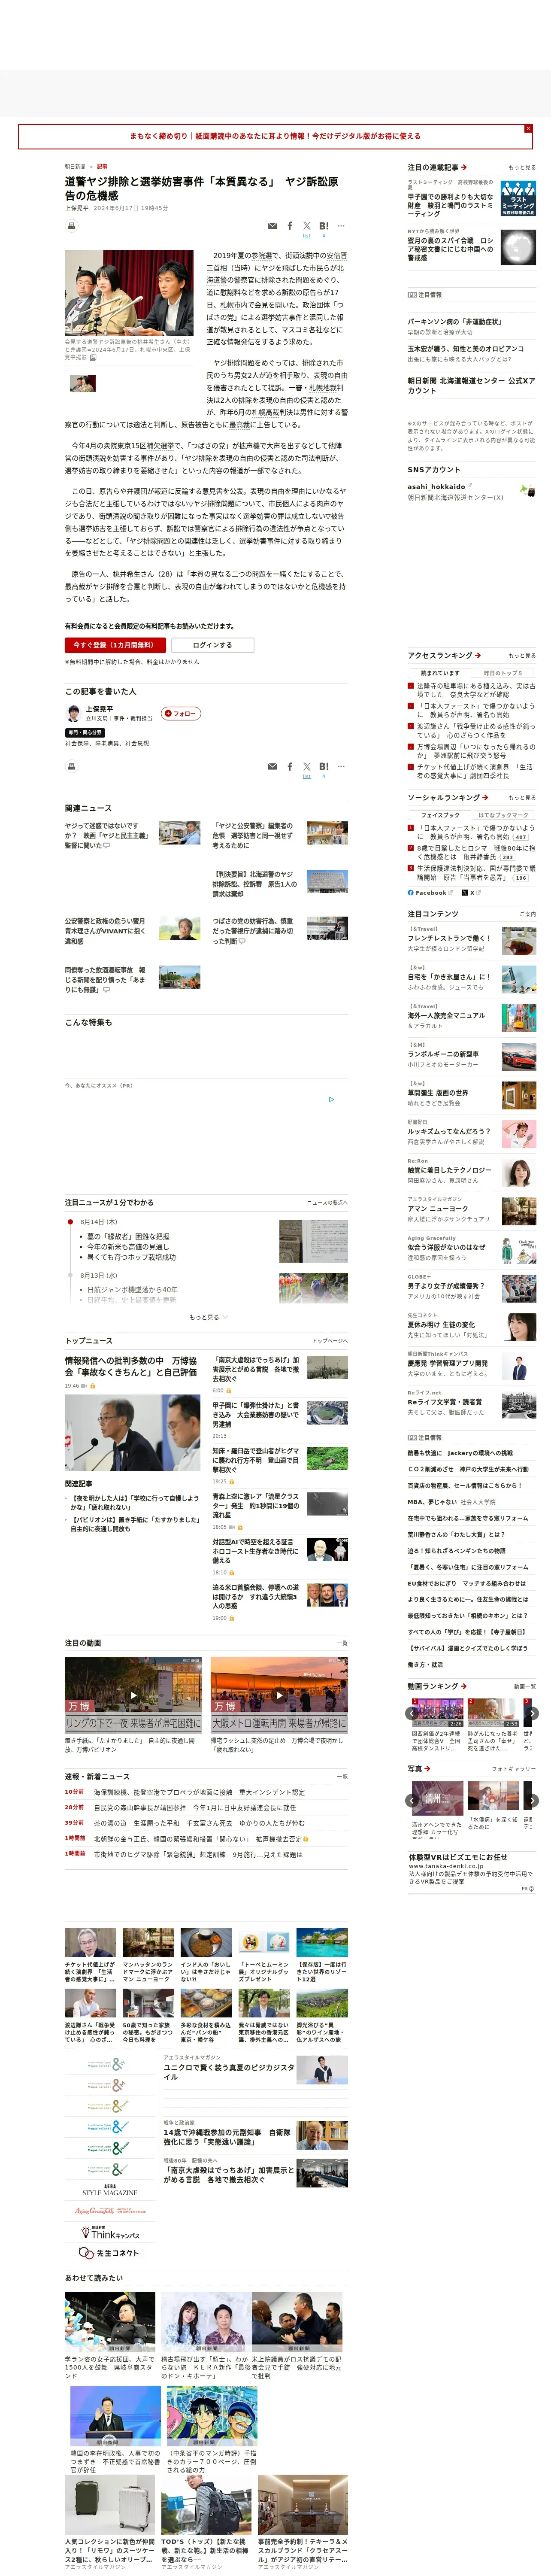Click left arrow of 写真 carousel
This screenshot has width=551, height=2576.
click(x=412, y=1800)
